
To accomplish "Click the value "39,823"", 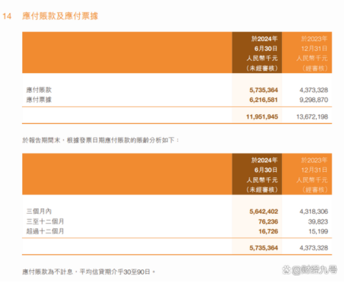I will (x=318, y=221).
